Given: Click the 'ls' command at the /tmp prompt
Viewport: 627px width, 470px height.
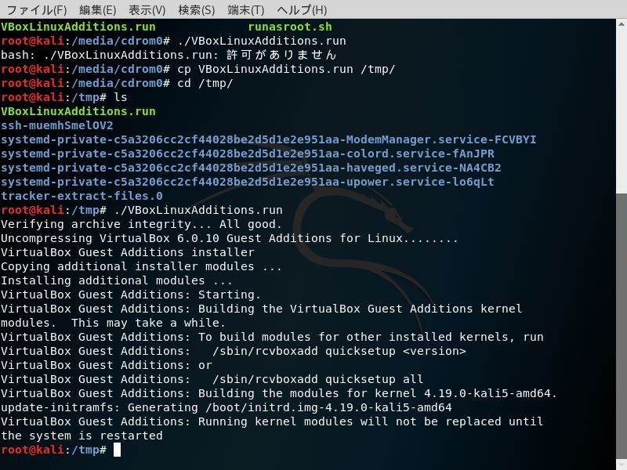Looking at the screenshot, I should click(x=121, y=97).
